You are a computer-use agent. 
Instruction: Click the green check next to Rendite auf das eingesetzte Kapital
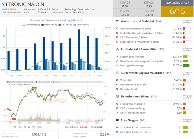[x=117, y=61]
